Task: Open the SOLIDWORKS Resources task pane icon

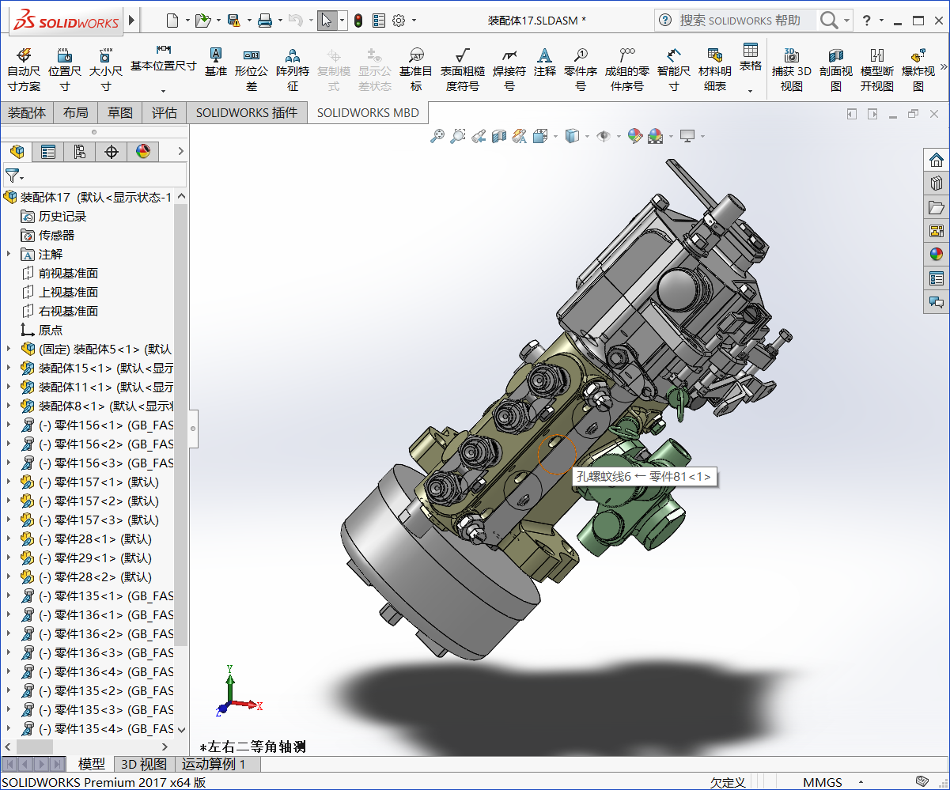Action: (937, 160)
